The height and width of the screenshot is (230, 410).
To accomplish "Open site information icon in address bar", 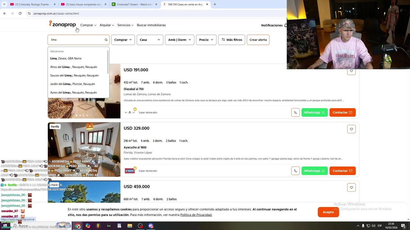I will click(29, 13).
